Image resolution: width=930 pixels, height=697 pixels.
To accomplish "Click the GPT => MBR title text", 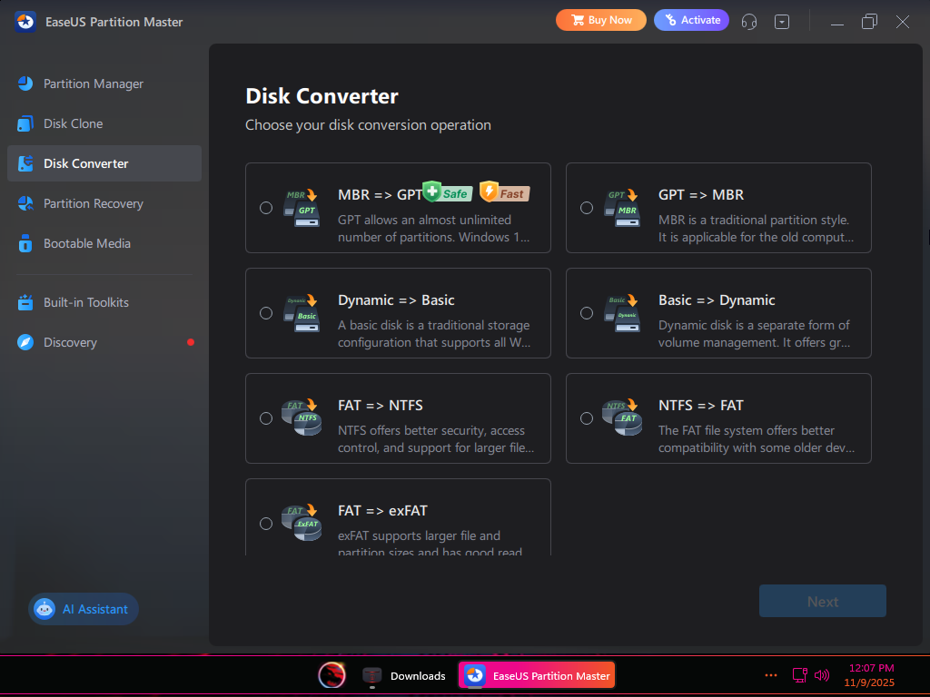I will [701, 194].
